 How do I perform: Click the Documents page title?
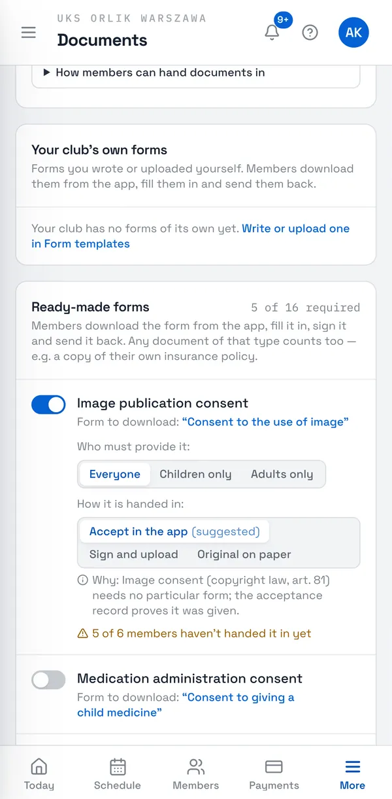tap(102, 40)
